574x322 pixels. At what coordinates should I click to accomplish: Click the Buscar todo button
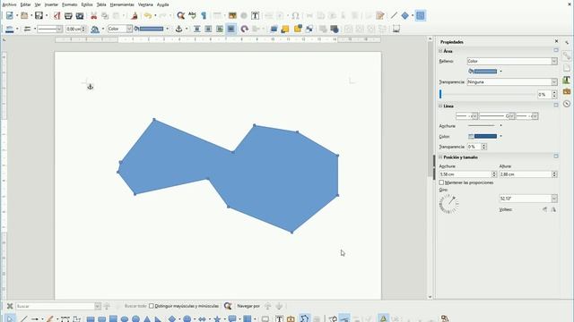coord(135,306)
